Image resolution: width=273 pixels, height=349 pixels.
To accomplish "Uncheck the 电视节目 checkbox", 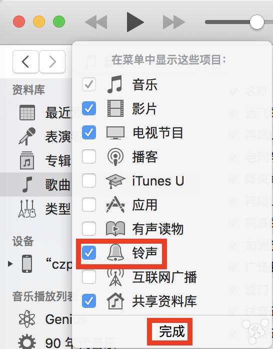I will pyautogui.click(x=89, y=132).
